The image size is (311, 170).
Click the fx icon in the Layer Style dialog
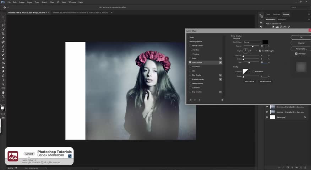[190, 100]
